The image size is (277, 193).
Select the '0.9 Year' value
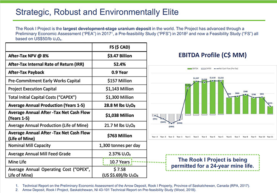pos(120,72)
